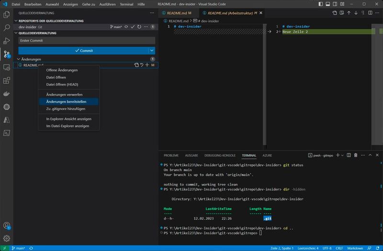Collapse Repositorys der Quellcodeverwaltung section

point(16,21)
